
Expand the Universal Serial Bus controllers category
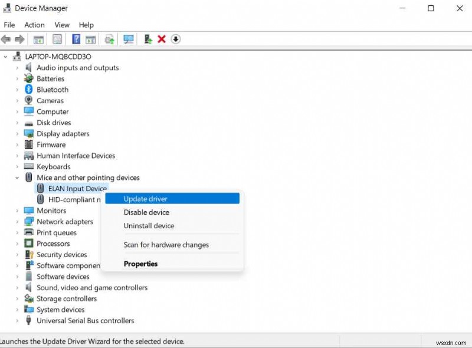click(17, 320)
